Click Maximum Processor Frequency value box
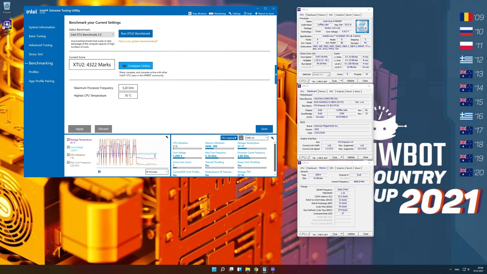Image resolution: width=487 pixels, height=274 pixels. [x=128, y=88]
